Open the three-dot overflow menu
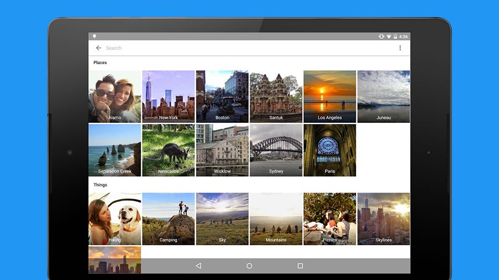499x280 pixels. pyautogui.click(x=400, y=48)
